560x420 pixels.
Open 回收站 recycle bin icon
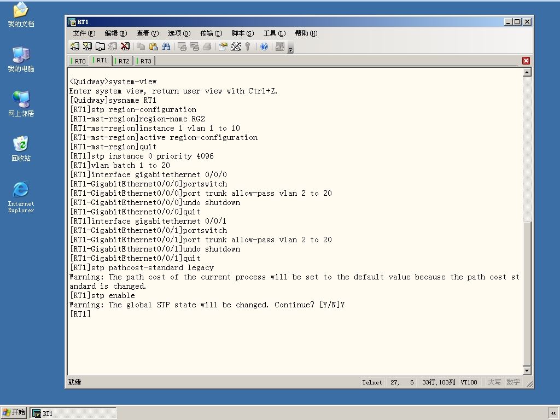click(x=21, y=149)
